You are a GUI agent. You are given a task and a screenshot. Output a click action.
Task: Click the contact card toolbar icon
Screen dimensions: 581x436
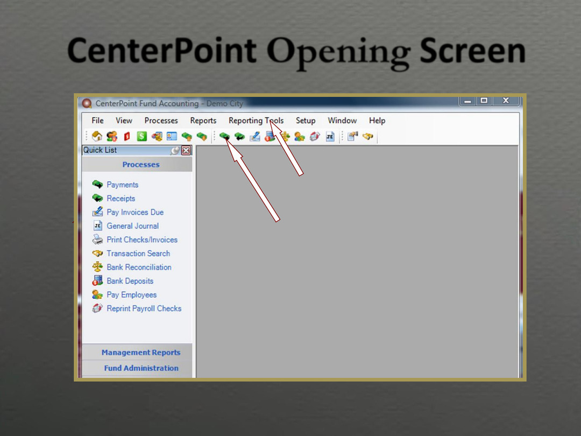172,136
